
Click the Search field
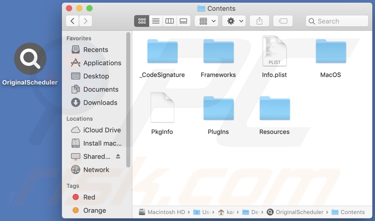(337, 21)
